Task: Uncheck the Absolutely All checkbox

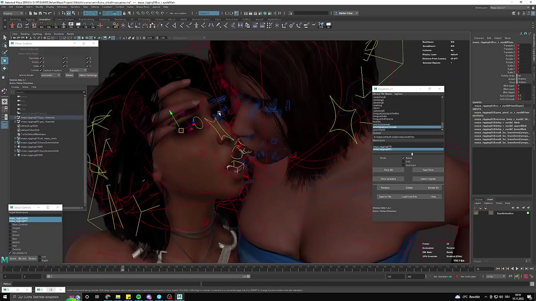Action: [10, 253]
